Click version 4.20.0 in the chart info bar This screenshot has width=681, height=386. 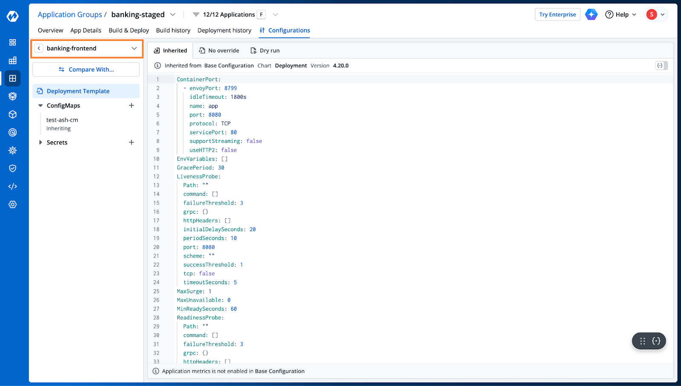click(340, 66)
